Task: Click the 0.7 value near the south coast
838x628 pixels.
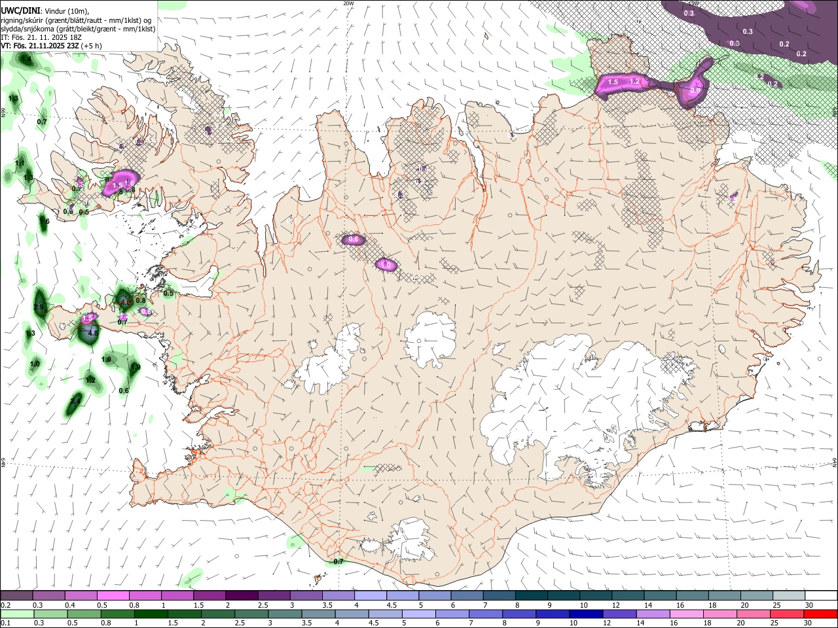Action: pyautogui.click(x=338, y=562)
